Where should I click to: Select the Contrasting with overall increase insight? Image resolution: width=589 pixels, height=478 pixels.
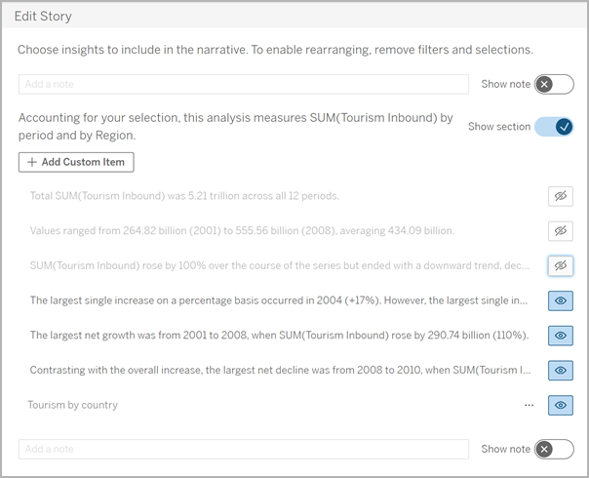click(279, 371)
